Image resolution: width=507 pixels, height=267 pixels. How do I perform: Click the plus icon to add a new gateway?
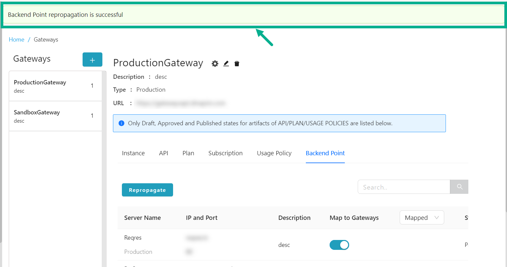pos(92,60)
